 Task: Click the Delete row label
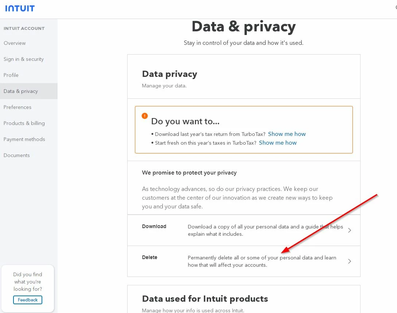(149, 257)
